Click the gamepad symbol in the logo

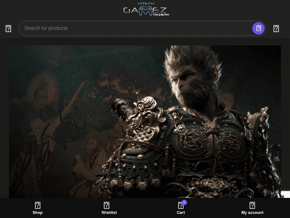146,11
